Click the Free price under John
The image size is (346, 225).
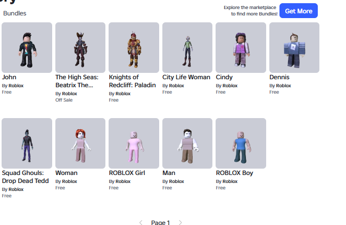point(6,92)
